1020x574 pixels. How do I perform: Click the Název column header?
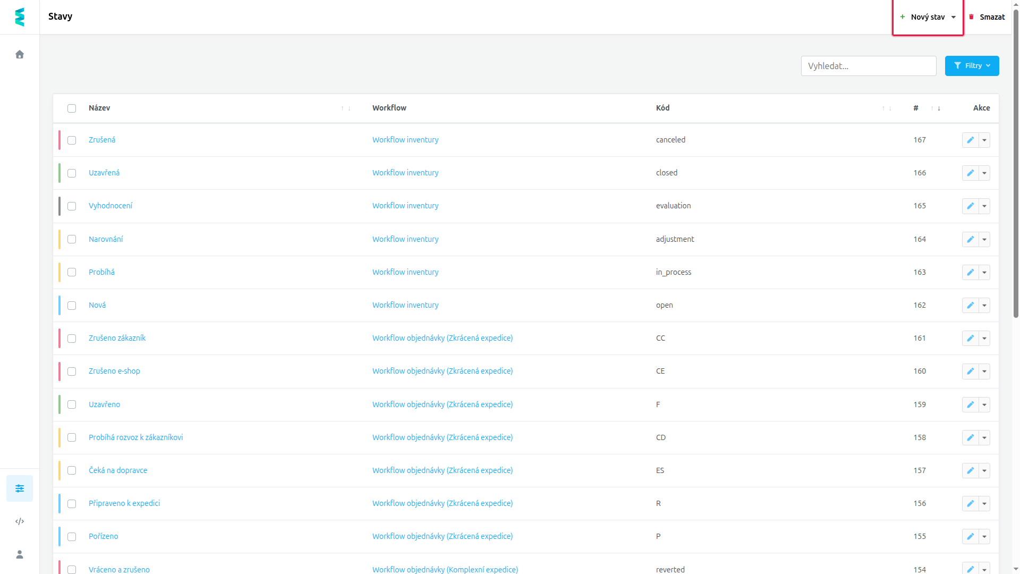point(99,108)
